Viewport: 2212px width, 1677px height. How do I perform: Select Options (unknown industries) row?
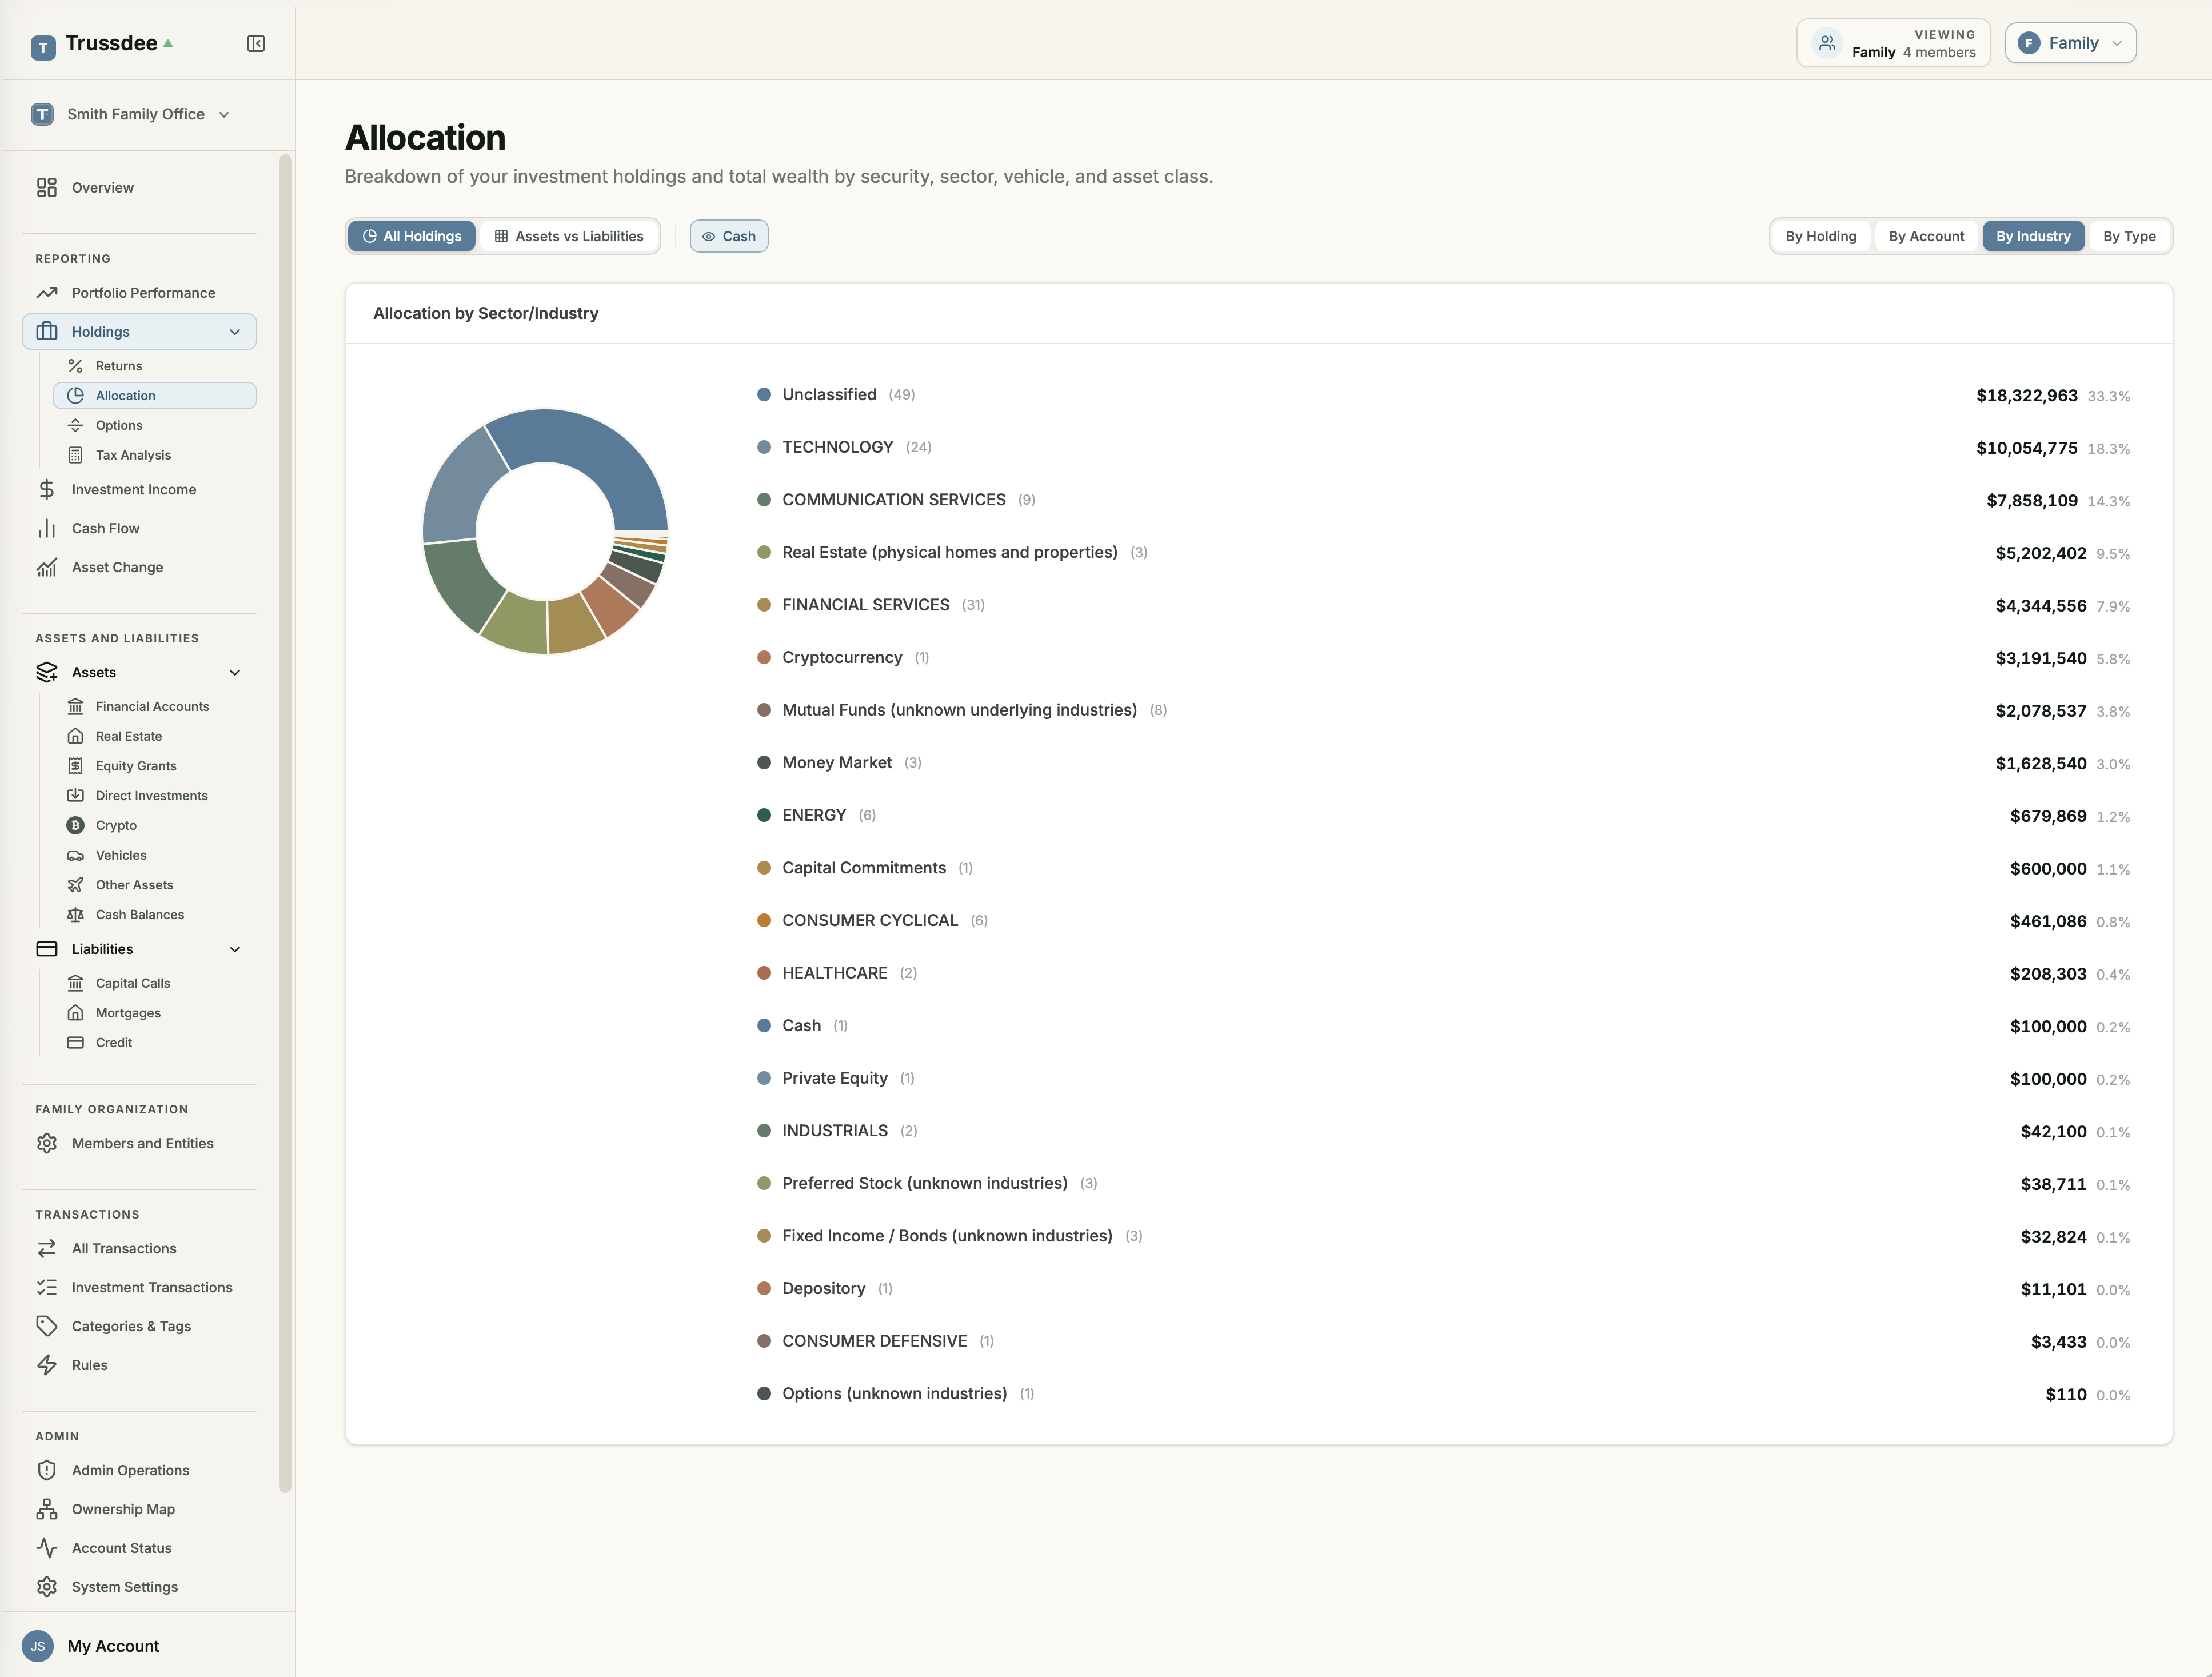(1443, 1394)
